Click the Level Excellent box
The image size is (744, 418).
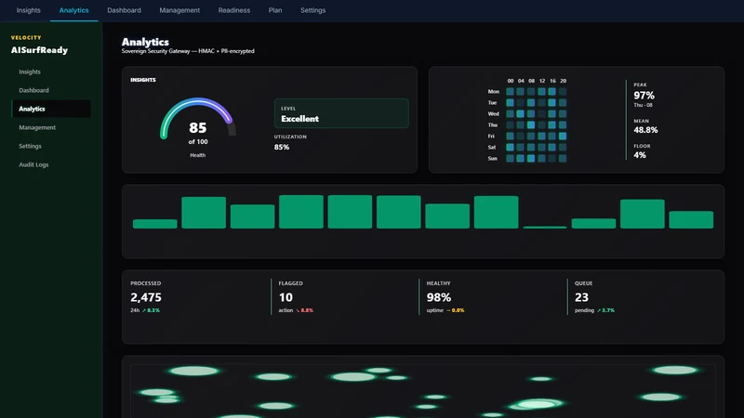click(341, 113)
